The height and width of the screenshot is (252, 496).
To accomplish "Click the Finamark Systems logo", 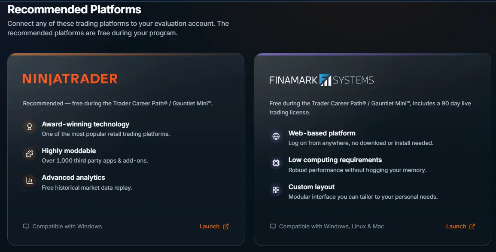I will (x=321, y=79).
